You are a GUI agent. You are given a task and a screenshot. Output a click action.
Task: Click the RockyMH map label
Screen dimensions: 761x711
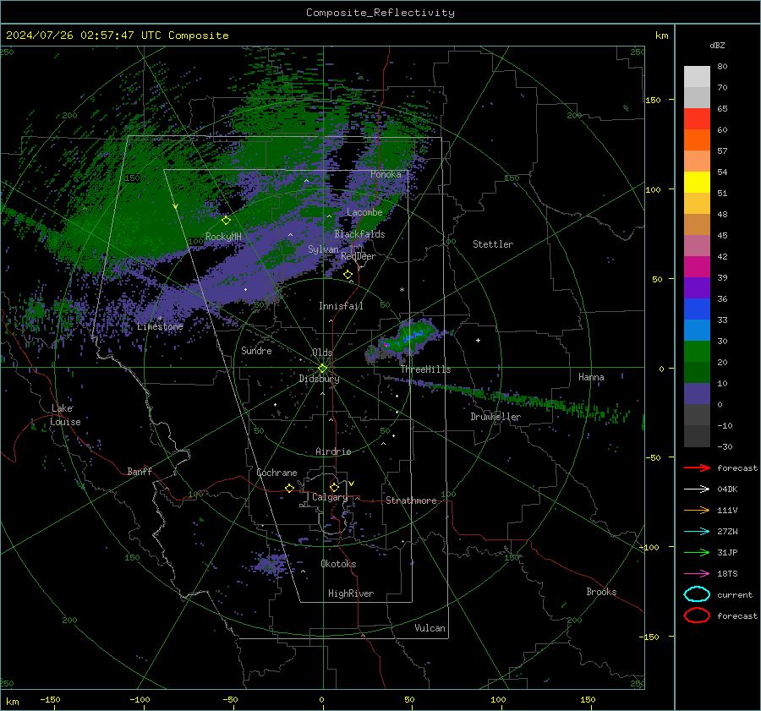pos(223,237)
